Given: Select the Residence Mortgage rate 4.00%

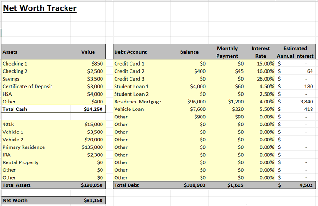Looking at the screenshot, I should coord(267,102).
